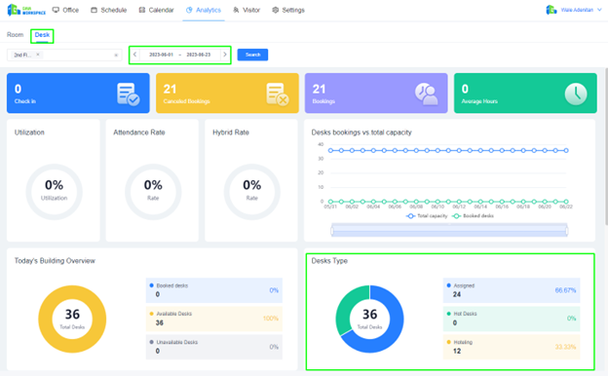This screenshot has height=376, width=608.
Task: Open the Visitor menu
Action: coord(247,10)
